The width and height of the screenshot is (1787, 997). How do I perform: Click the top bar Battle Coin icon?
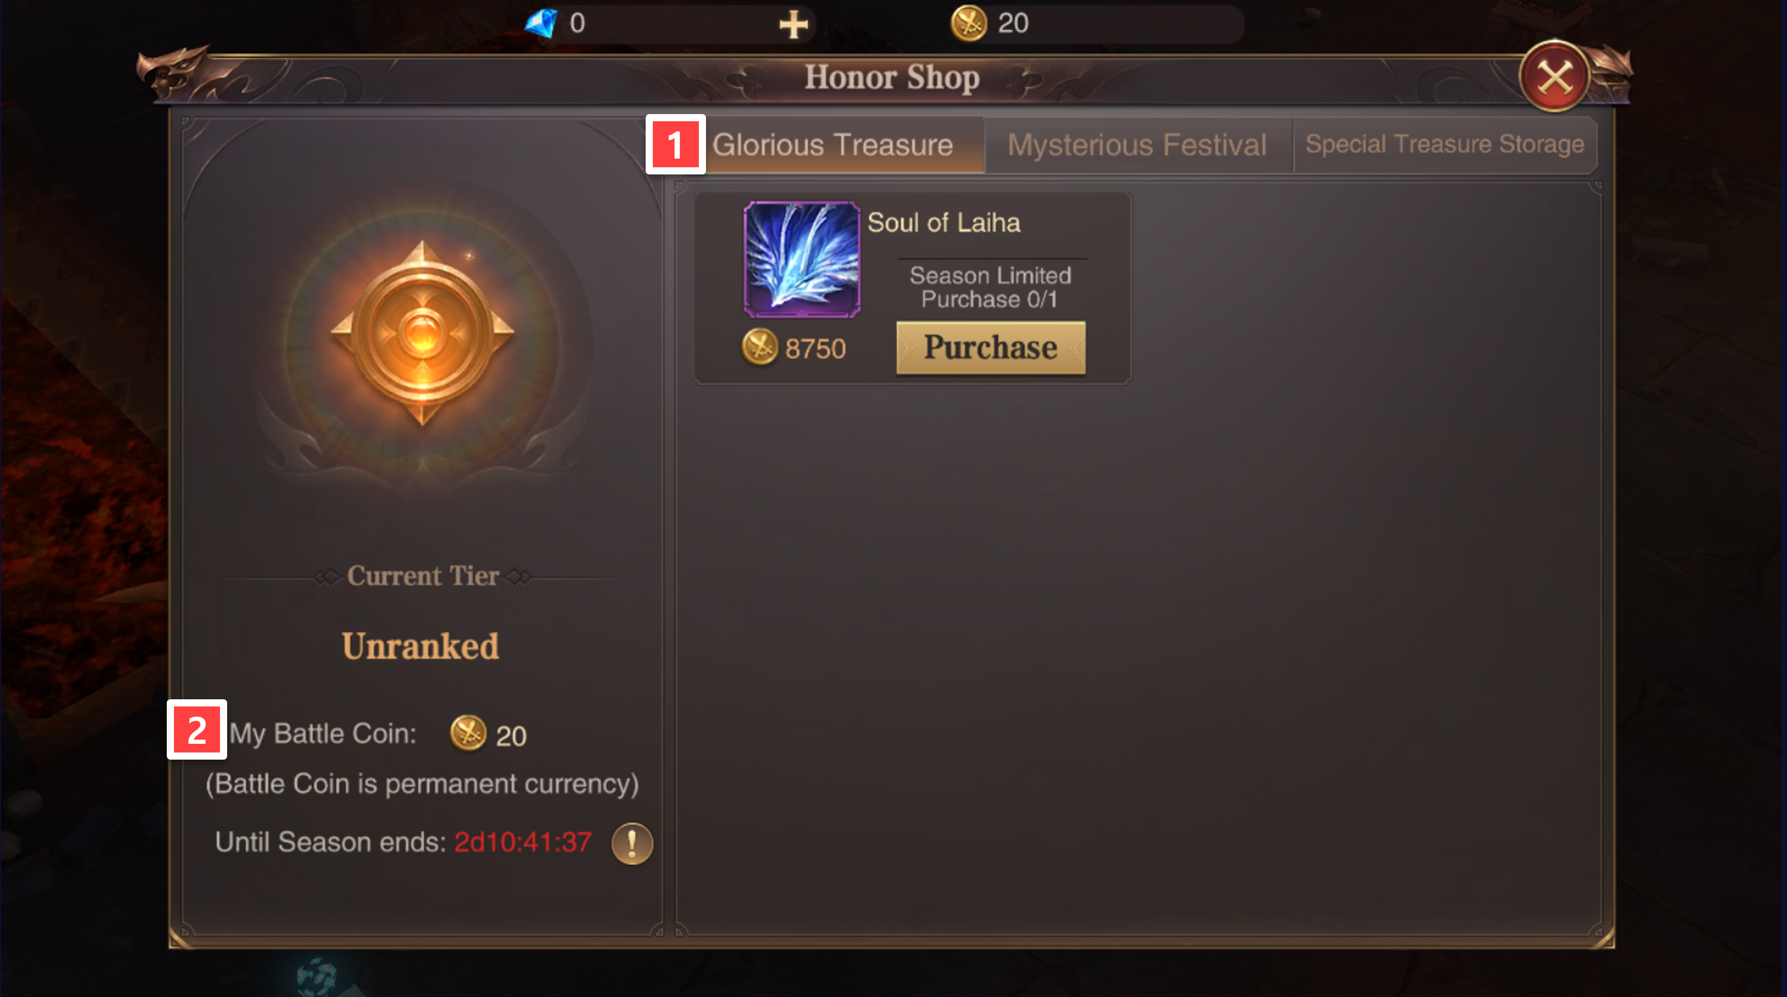click(x=968, y=23)
